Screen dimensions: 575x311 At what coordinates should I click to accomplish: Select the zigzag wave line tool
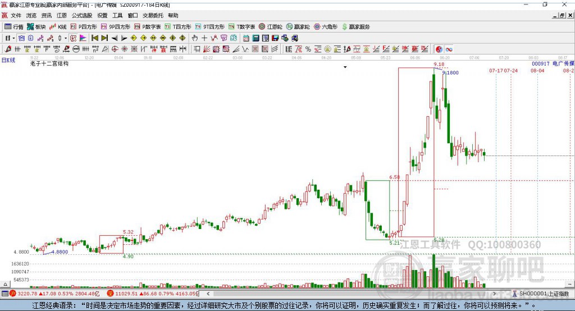pyautogui.click(x=245, y=49)
